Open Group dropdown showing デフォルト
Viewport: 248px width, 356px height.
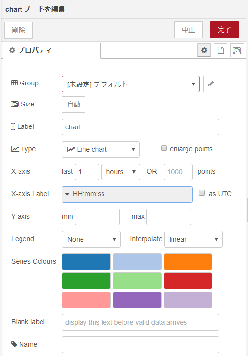(x=131, y=84)
